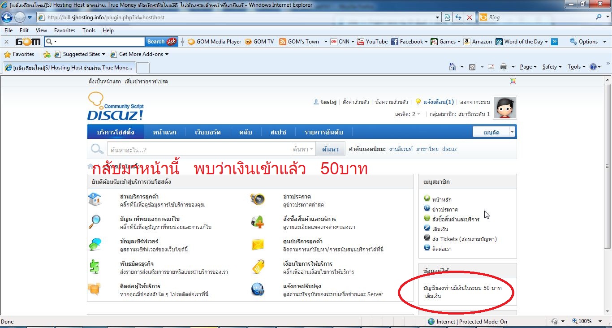Open the ศูนย์บริการลูกค้า envelope icon
This screenshot has height=328, width=612.
(x=258, y=244)
